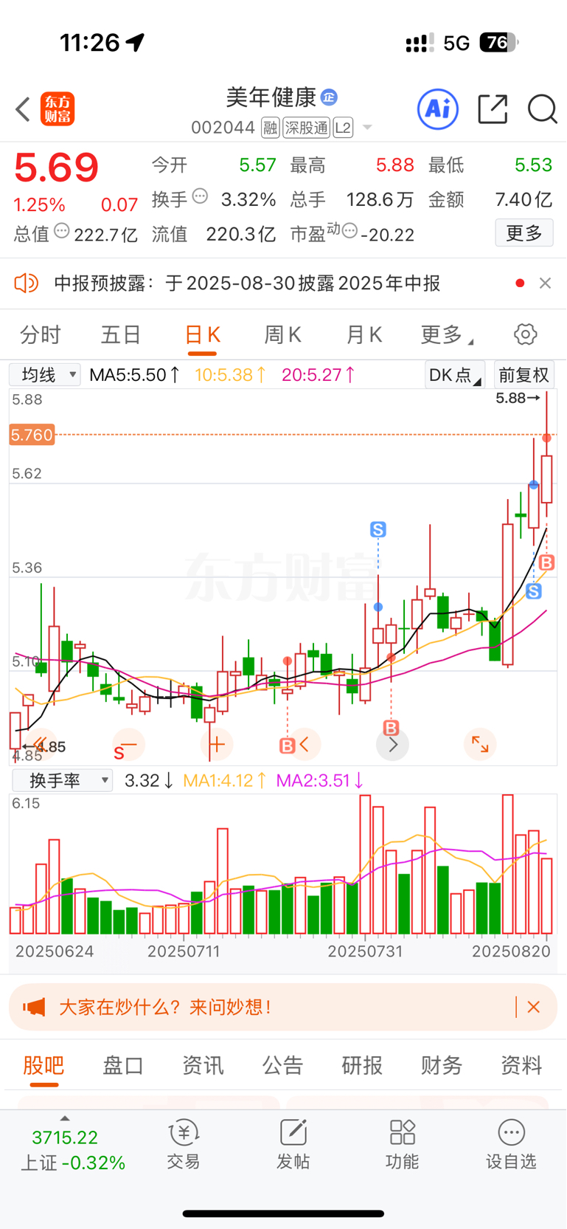Tap the 融 margin-trading tag
567x1229 pixels.
[x=270, y=128]
